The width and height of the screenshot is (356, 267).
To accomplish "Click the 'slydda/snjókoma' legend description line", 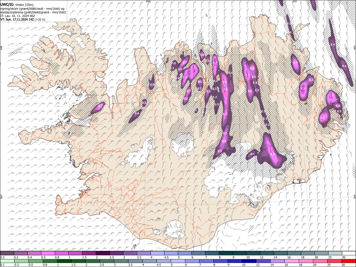I will coord(33,12).
